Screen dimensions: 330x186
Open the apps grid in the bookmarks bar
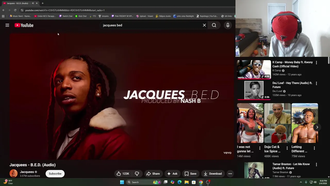3,16
